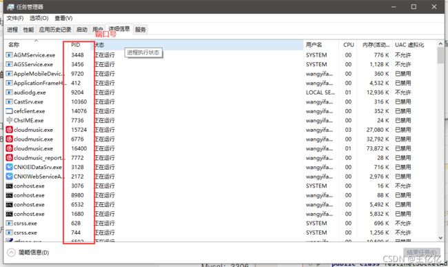Click the 结束任务 button

(x=421, y=253)
